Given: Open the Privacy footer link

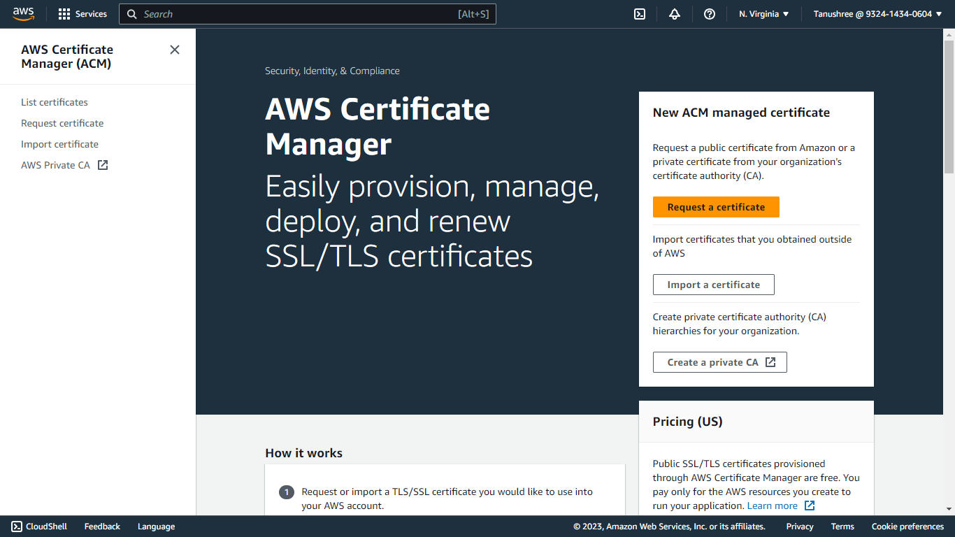Looking at the screenshot, I should point(800,527).
